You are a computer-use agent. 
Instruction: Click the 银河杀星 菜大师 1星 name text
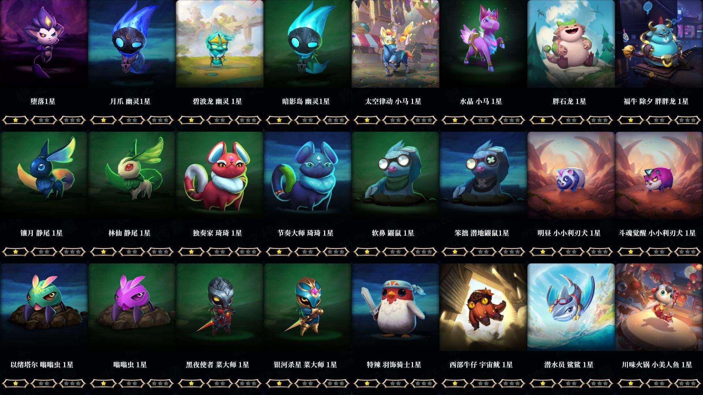[x=305, y=365]
